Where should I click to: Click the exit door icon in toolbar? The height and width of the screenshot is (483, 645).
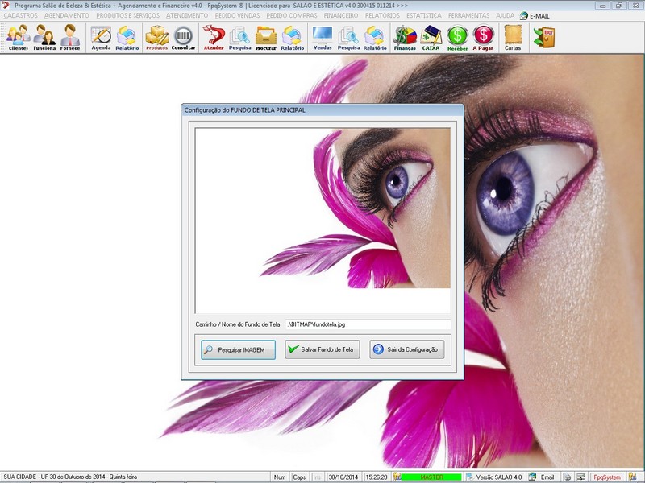point(543,37)
